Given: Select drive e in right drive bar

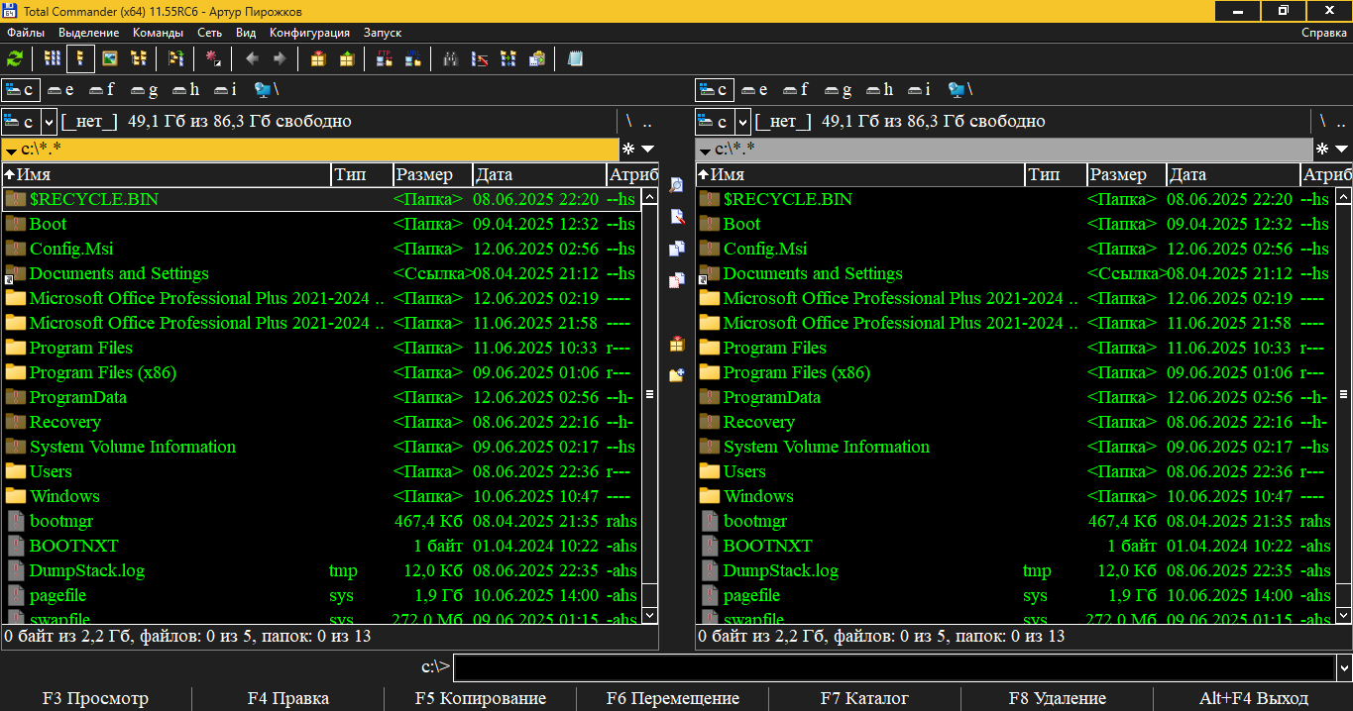Looking at the screenshot, I should click(x=755, y=90).
